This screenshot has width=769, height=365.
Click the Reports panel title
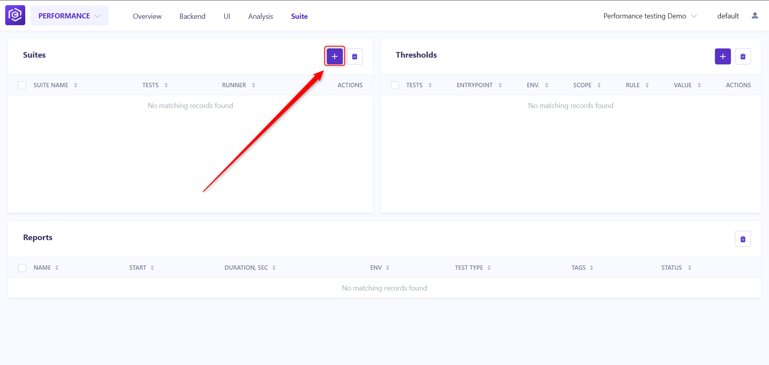click(38, 237)
